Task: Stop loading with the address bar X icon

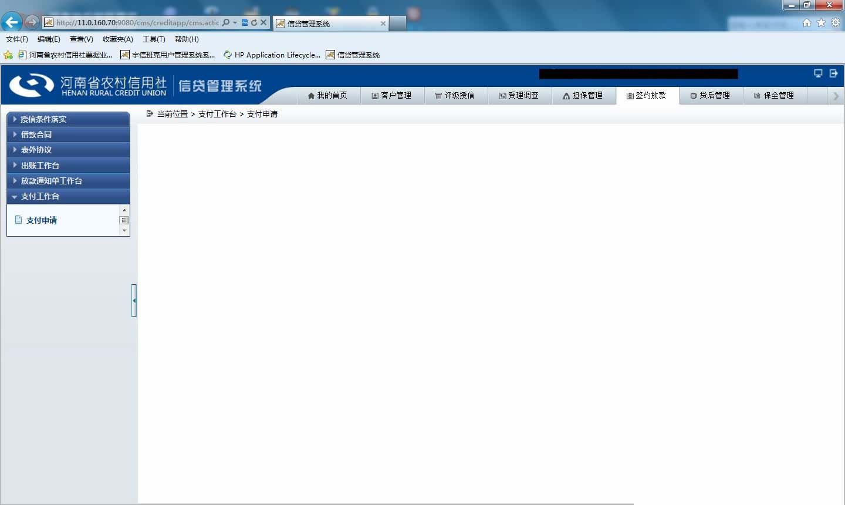Action: click(x=263, y=22)
